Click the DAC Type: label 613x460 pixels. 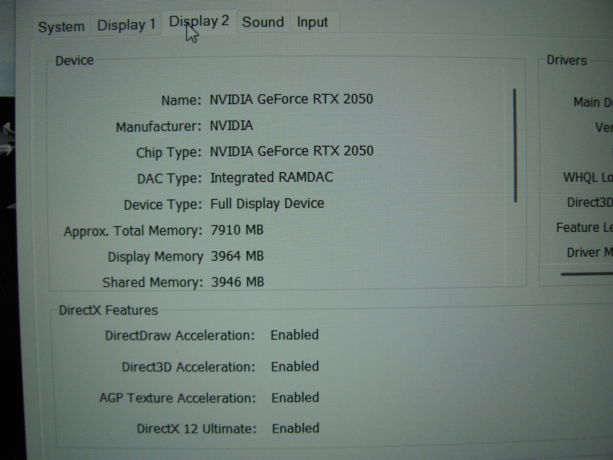pyautogui.click(x=169, y=179)
